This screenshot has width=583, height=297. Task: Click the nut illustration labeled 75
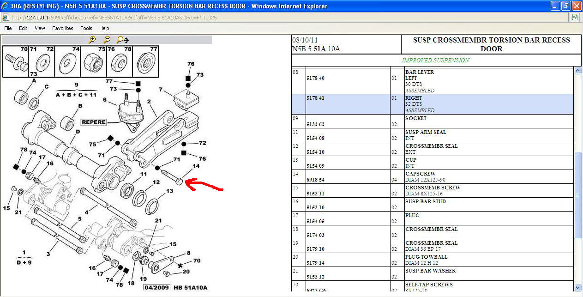(95, 61)
